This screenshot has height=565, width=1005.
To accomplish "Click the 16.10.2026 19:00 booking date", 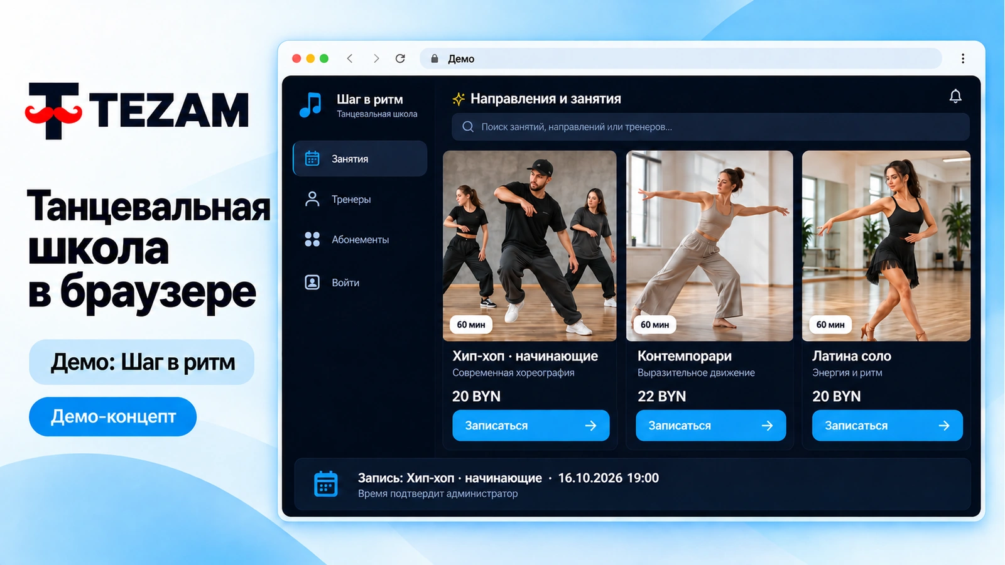I will [608, 478].
